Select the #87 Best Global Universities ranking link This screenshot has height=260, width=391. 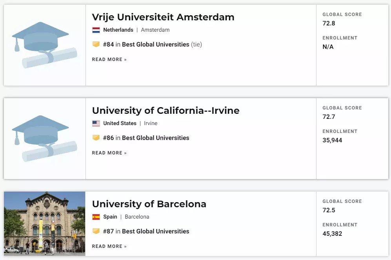pyautogui.click(x=146, y=231)
